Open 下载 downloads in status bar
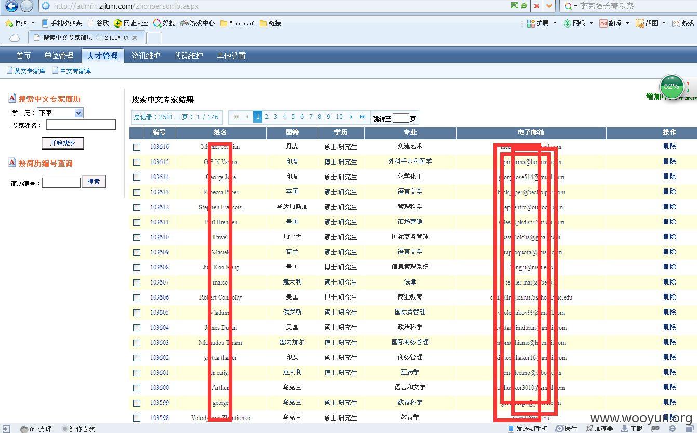 click(x=632, y=429)
